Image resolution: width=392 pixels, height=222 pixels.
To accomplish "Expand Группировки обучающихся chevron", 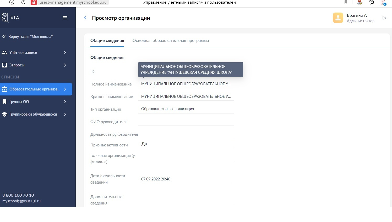I will (x=65, y=114).
